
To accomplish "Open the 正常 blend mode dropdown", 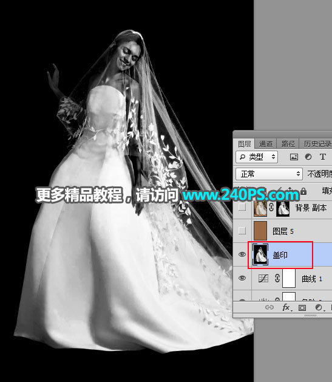I will (269, 174).
